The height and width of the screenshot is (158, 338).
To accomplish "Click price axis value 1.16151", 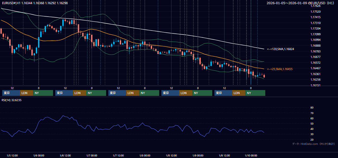I will (316, 85).
